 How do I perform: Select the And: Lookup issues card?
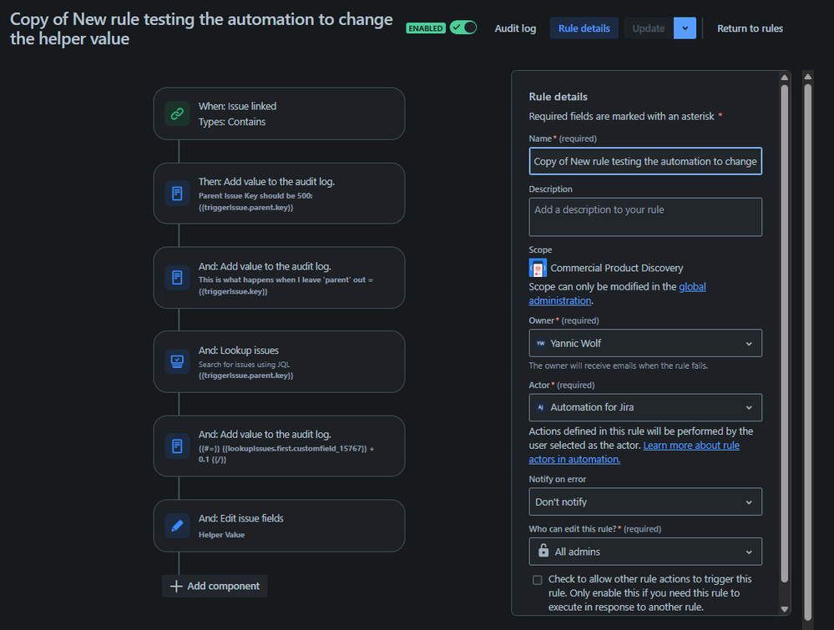point(279,361)
